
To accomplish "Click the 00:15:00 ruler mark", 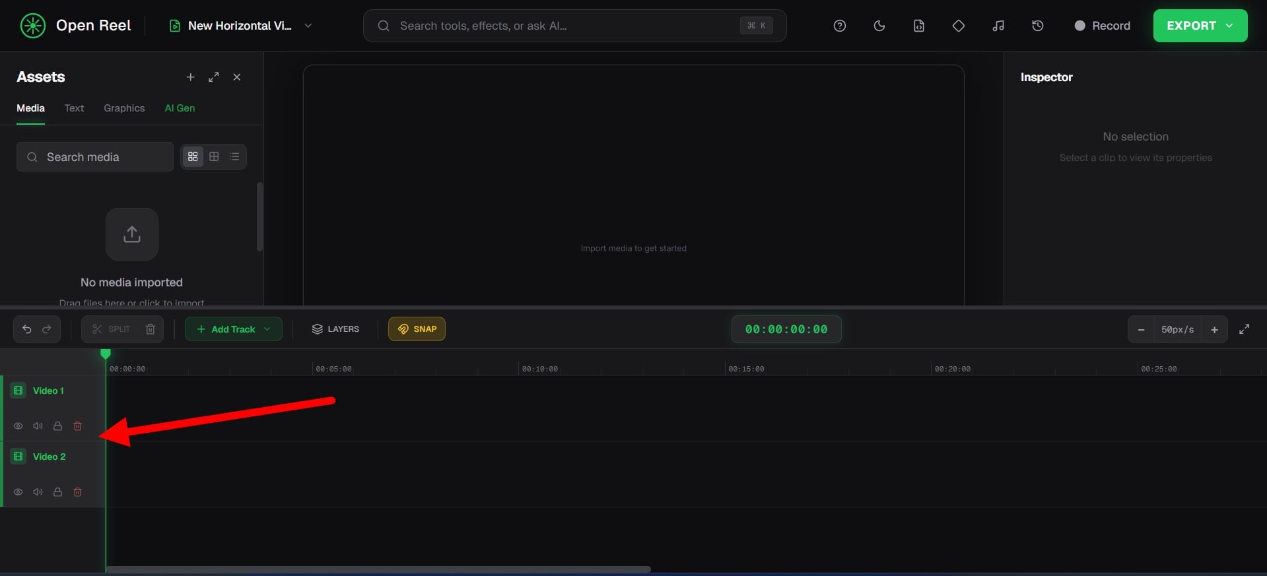I will point(746,369).
